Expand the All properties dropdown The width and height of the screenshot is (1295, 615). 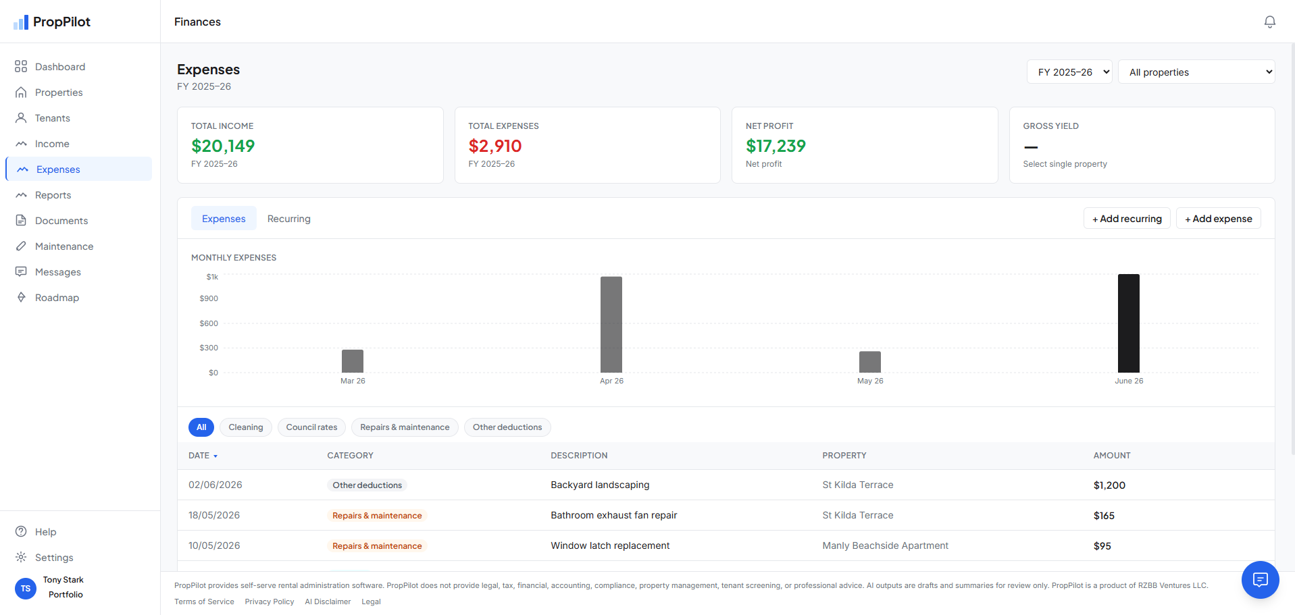tap(1196, 72)
